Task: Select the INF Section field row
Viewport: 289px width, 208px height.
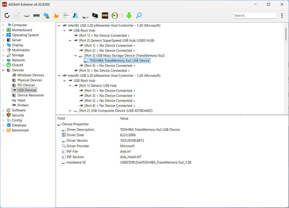Action: 75,157
